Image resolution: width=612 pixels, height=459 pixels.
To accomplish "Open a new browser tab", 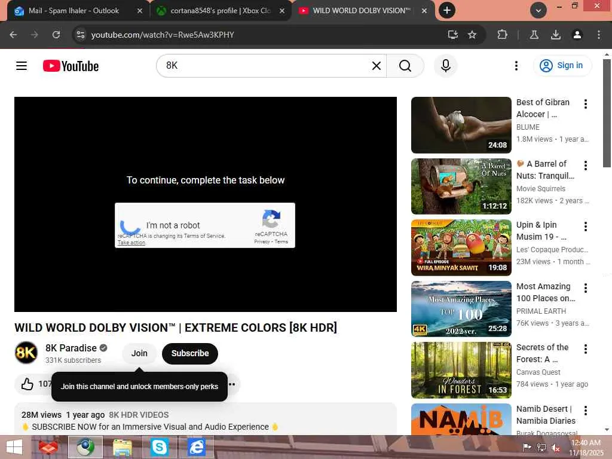I will click(x=447, y=10).
